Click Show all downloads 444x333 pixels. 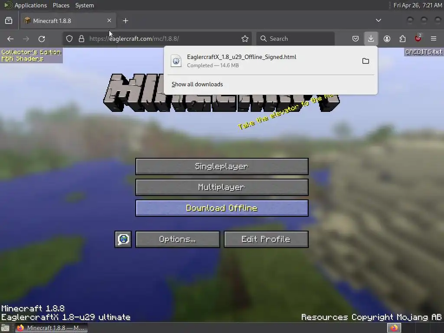coord(197,85)
